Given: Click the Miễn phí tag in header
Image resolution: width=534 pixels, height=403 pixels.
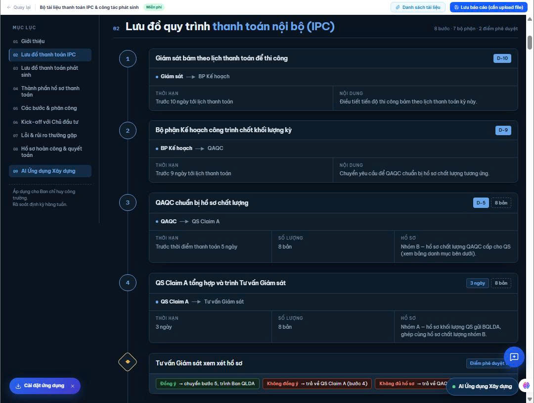Looking at the screenshot, I should [x=154, y=7].
